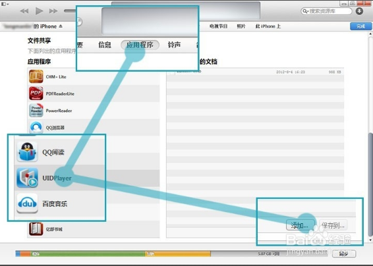This screenshot has width=373, height=266.
Task: Click the 同步 sync button
Action: pos(344,254)
